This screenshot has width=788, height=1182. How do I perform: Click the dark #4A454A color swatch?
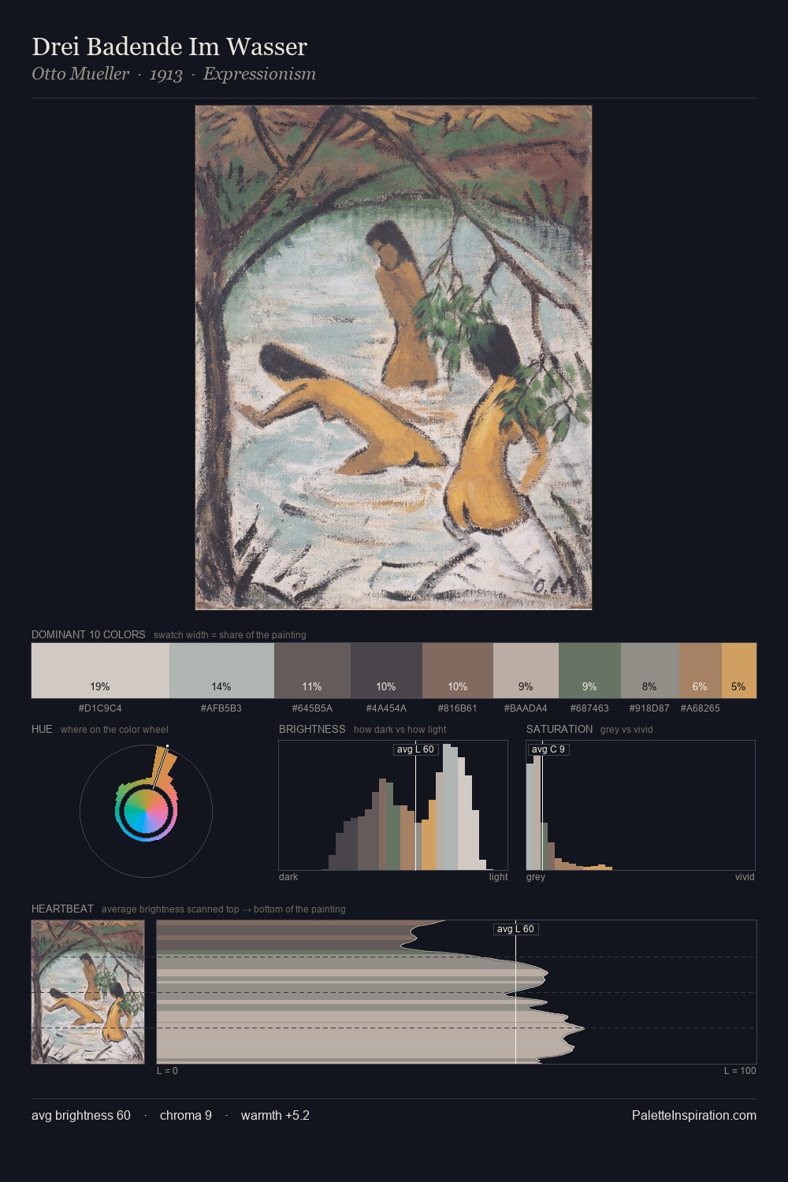pos(386,671)
